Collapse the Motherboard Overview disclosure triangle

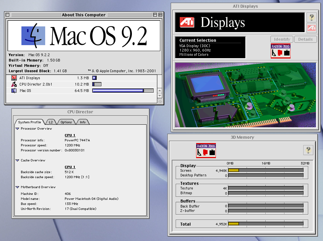point(17,187)
